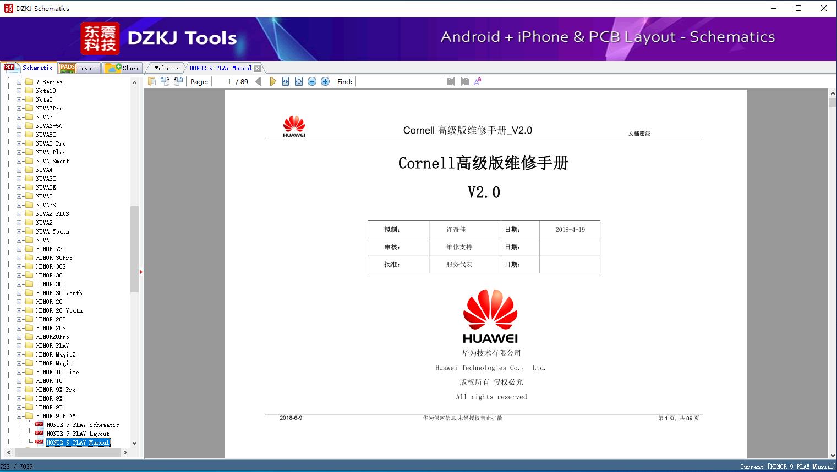This screenshot has width=837, height=472.
Task: Click the tree scrollbar down arrow
Action: [x=134, y=443]
